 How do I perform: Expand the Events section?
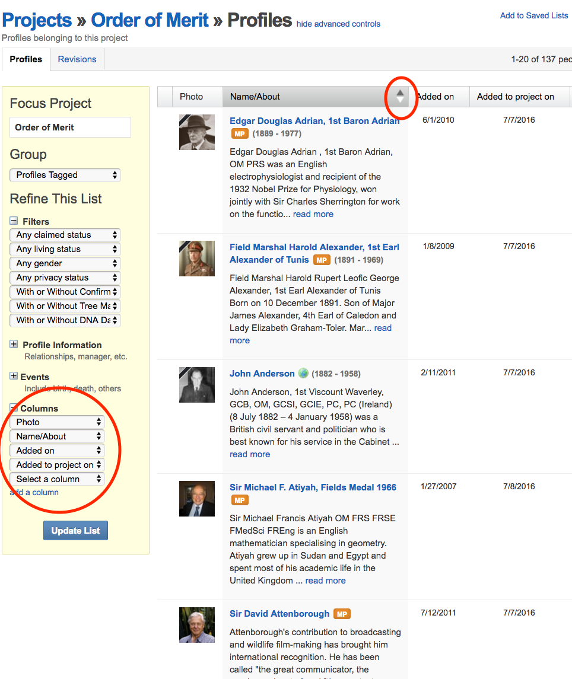(x=14, y=377)
